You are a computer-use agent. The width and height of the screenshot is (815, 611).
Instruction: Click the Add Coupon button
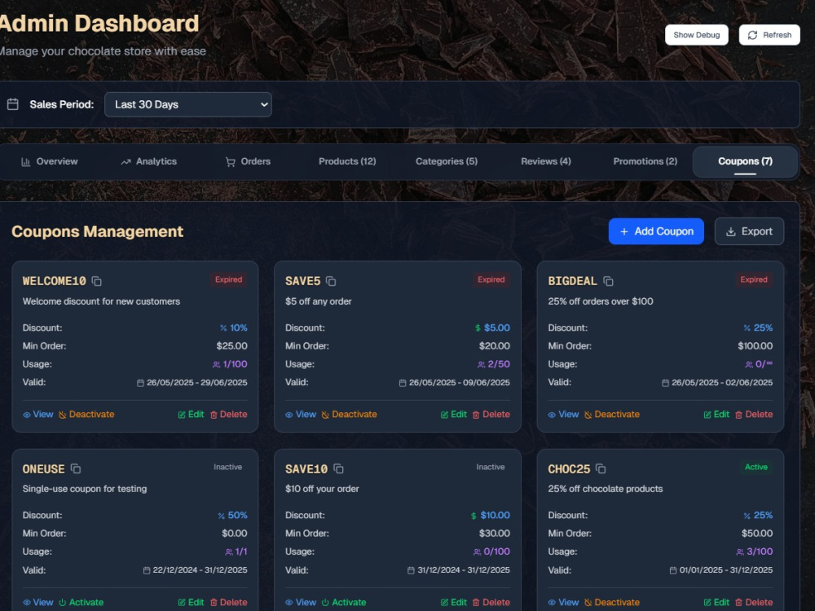click(x=656, y=231)
